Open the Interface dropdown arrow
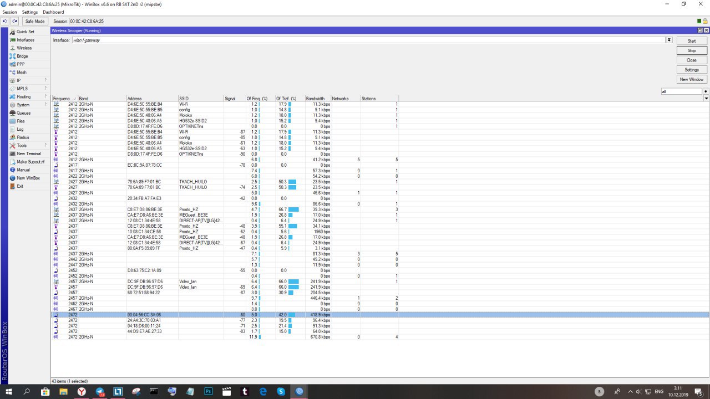 (669, 40)
